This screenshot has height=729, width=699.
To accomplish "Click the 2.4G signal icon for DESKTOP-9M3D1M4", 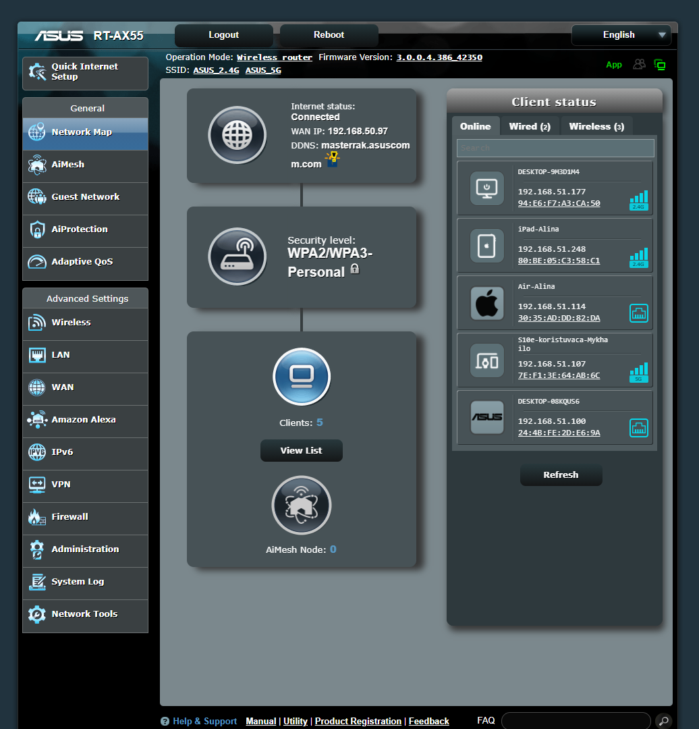I will (x=638, y=200).
